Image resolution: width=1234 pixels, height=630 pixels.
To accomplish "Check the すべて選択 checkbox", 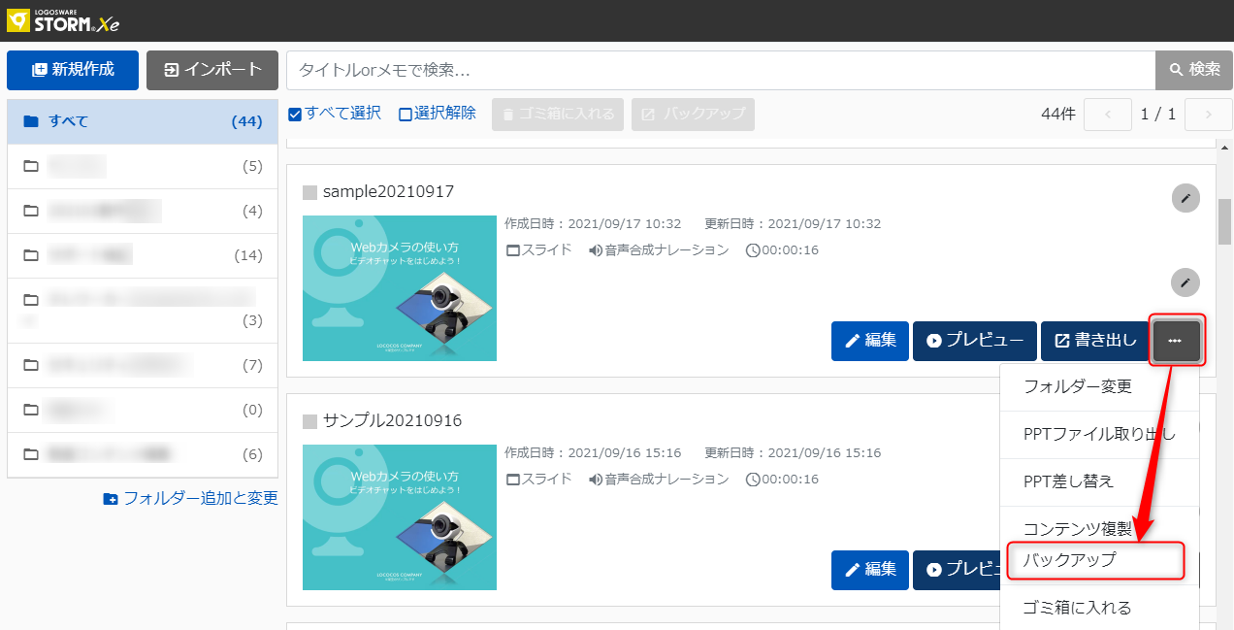I will (x=296, y=115).
